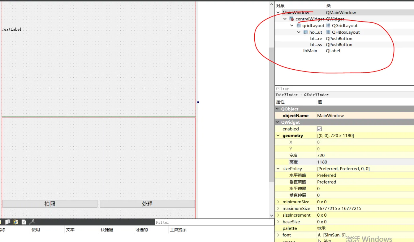Click the sizePolicy value [Preferred, Preferred, 0, 0]
The height and width of the screenshot is (242, 414).
pos(343,169)
